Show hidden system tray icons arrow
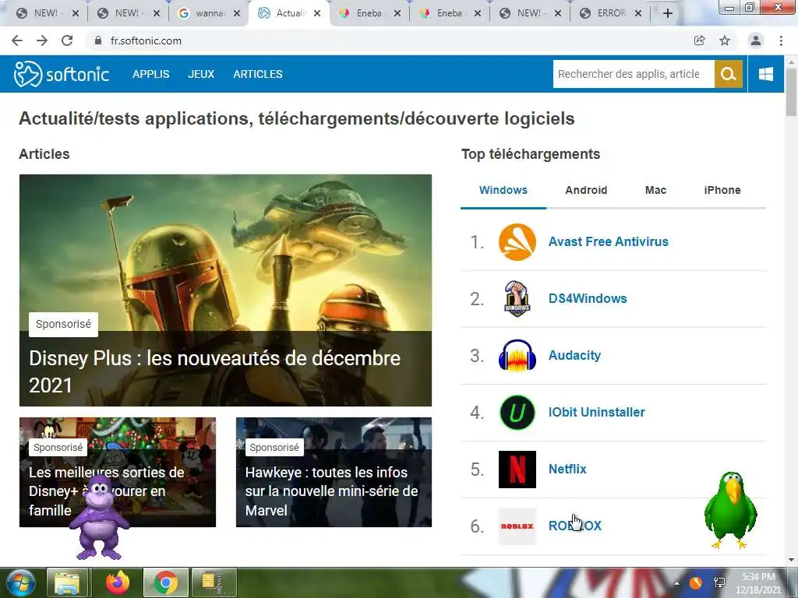 point(676,583)
